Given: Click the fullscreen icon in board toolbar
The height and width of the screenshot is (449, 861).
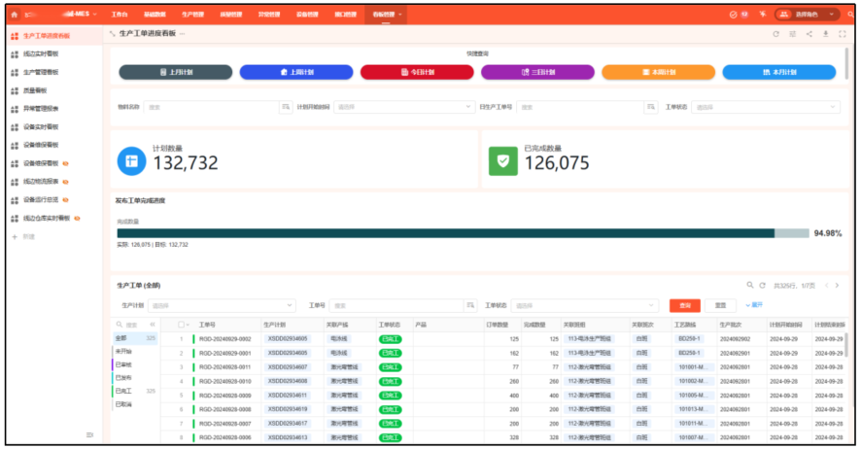Looking at the screenshot, I should coord(843,34).
